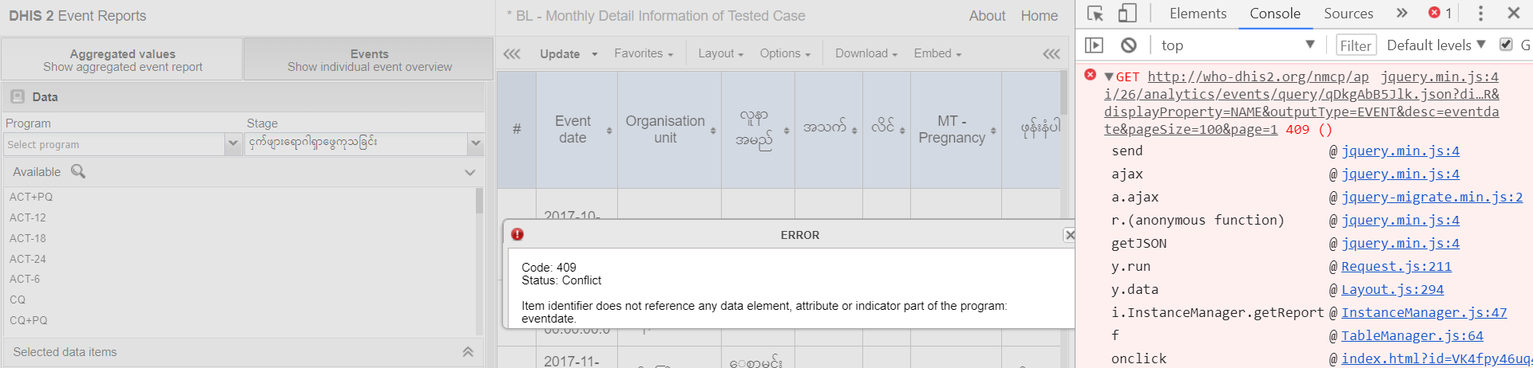1533x368 pixels.
Task: Open the Request.js:211 source link
Action: tap(1396, 267)
